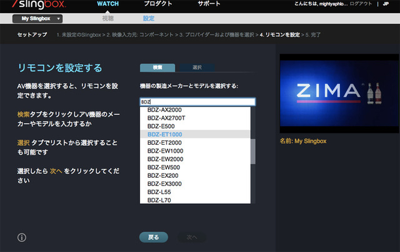Click breadcrumb step 4 リモコンを設定
Viewport: 400px width, 252px height.
click(x=279, y=35)
